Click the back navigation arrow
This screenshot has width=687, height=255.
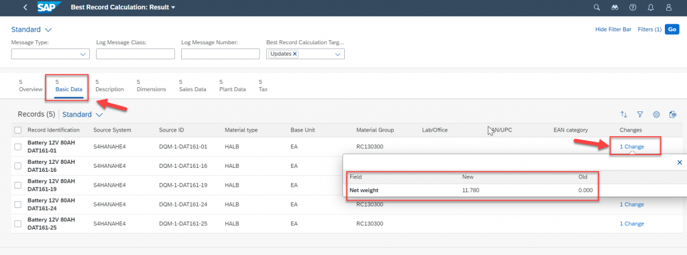pos(25,7)
